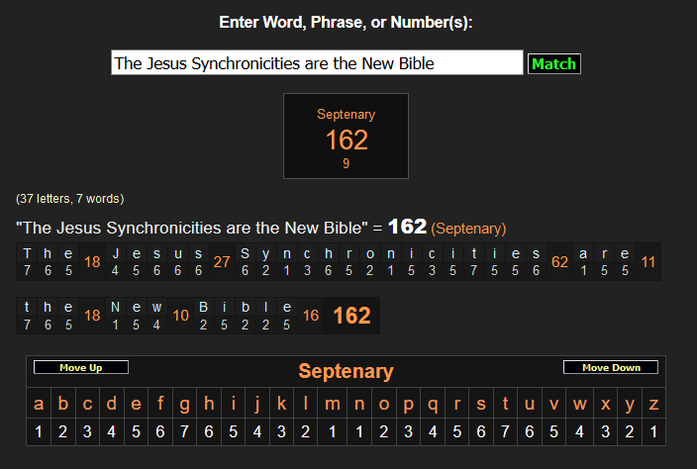Select letter m in the cipher chart
The width and height of the screenshot is (697, 469).
pos(333,404)
